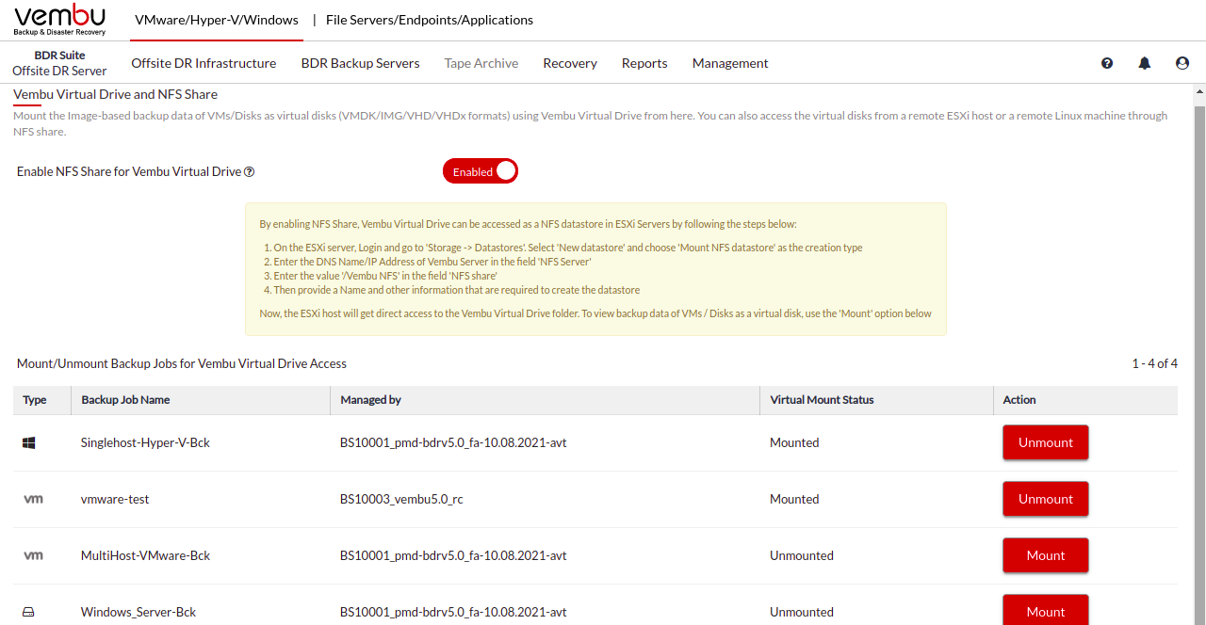1206x625 pixels.
Task: Select the vmware-test job name
Action: 115,499
